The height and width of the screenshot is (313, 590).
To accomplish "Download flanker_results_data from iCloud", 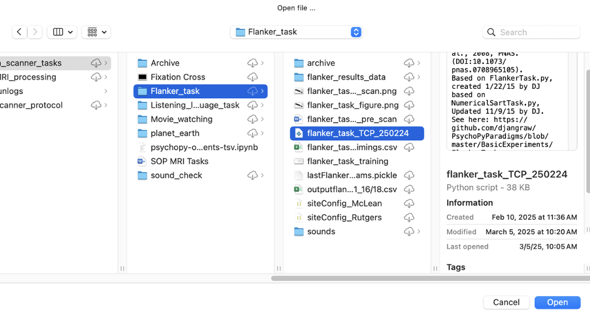I will tap(409, 77).
